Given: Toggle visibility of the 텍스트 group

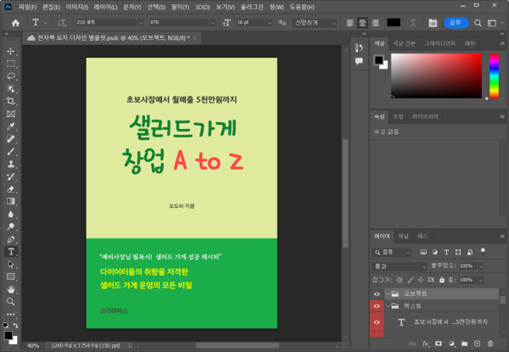Looking at the screenshot, I should pyautogui.click(x=378, y=307).
